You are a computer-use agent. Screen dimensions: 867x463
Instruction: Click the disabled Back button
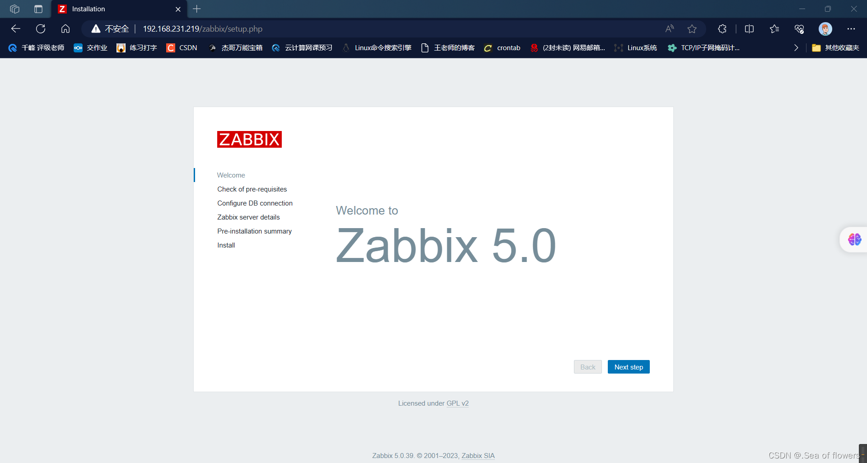pos(587,367)
